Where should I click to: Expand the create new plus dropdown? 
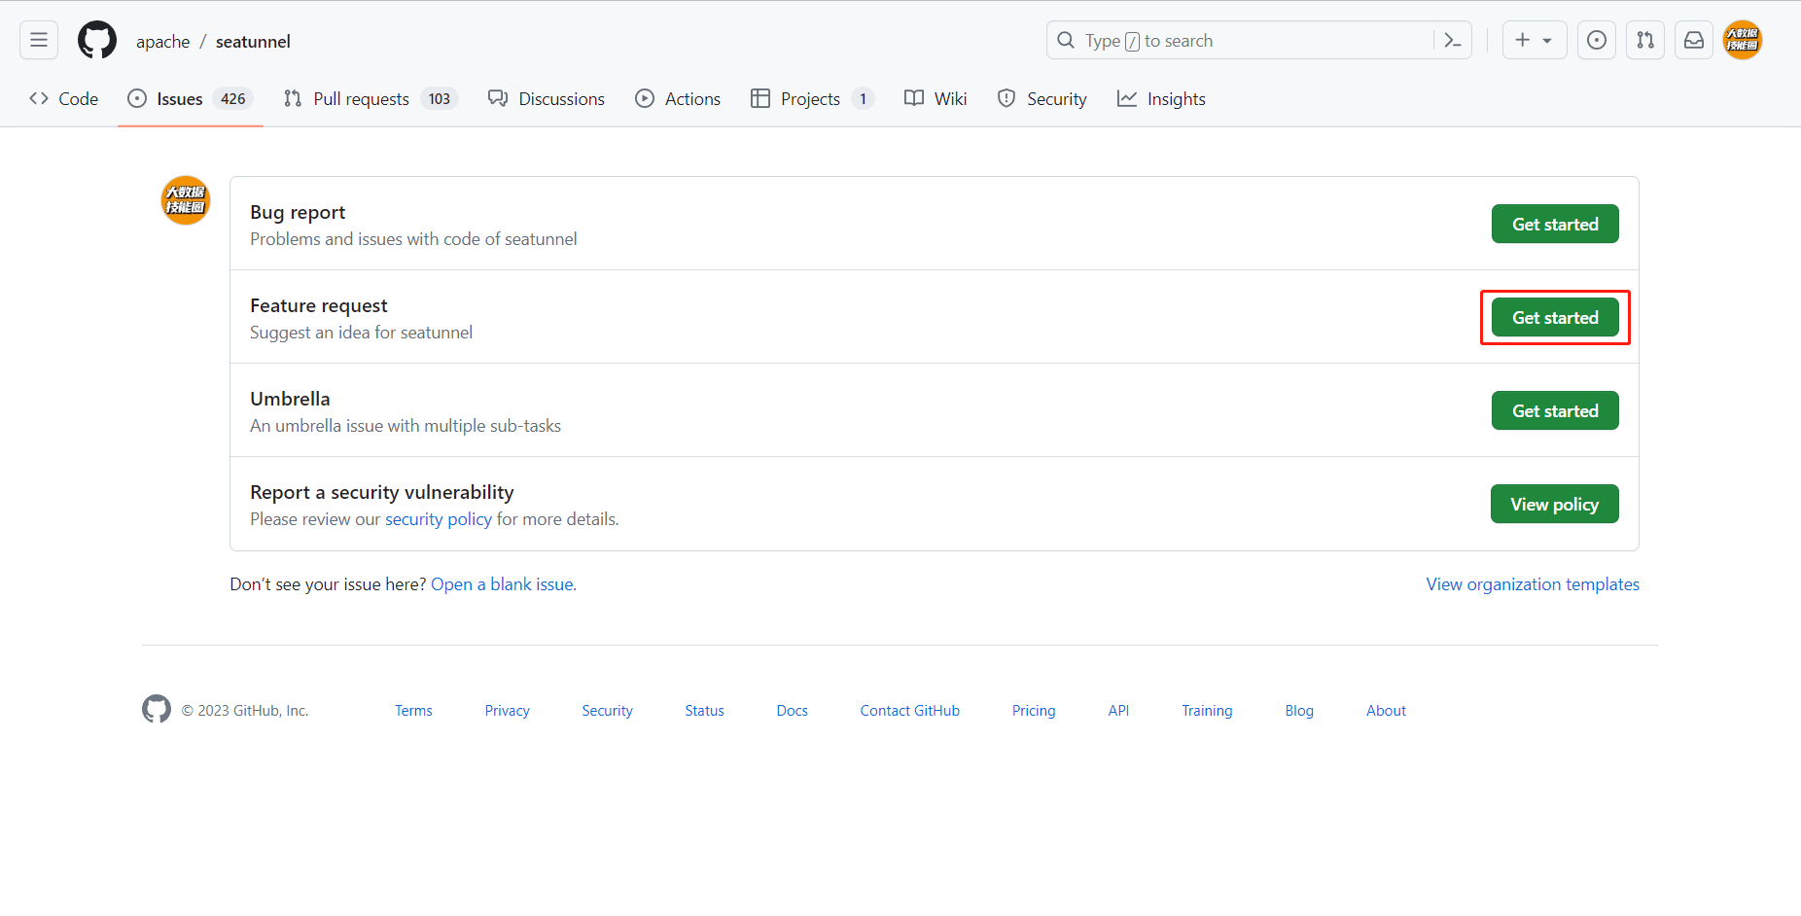(x=1534, y=40)
